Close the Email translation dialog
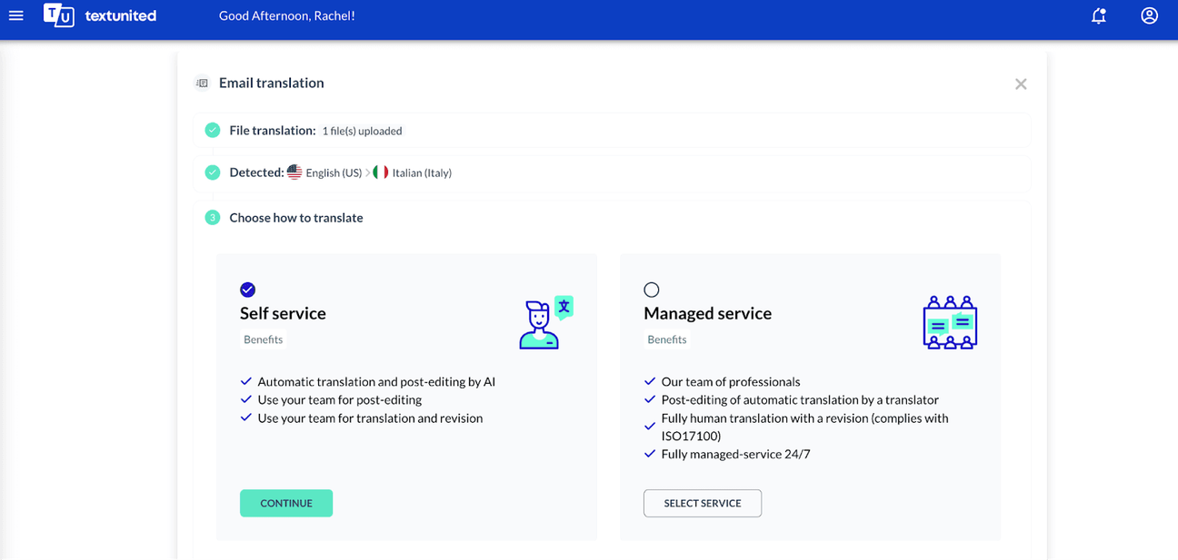Viewport: 1178px width, 560px height. 1021,84
